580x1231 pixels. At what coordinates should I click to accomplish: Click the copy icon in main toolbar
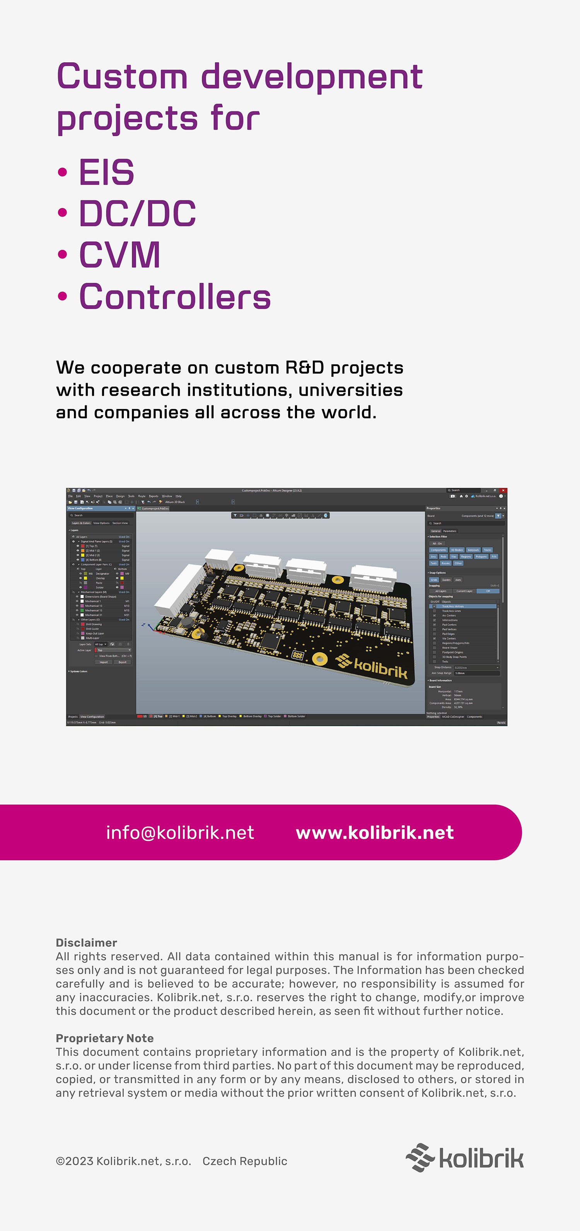[109, 502]
